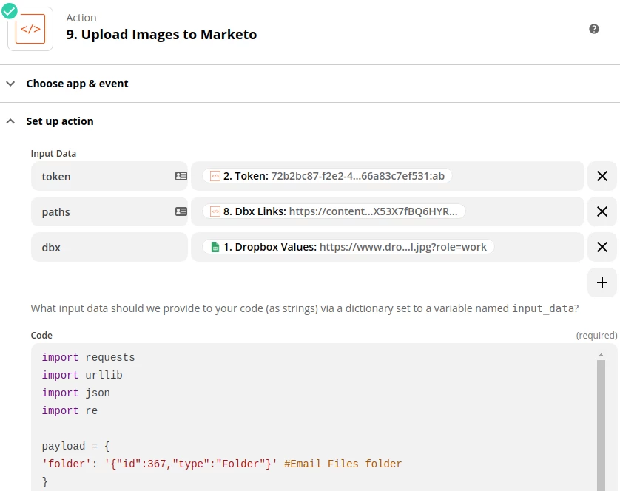Click the step title Upload Images to Marketo
This screenshot has width=620, height=491.
(x=161, y=35)
